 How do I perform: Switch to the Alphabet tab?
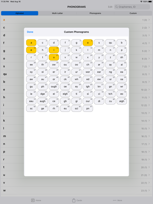(20, 13)
